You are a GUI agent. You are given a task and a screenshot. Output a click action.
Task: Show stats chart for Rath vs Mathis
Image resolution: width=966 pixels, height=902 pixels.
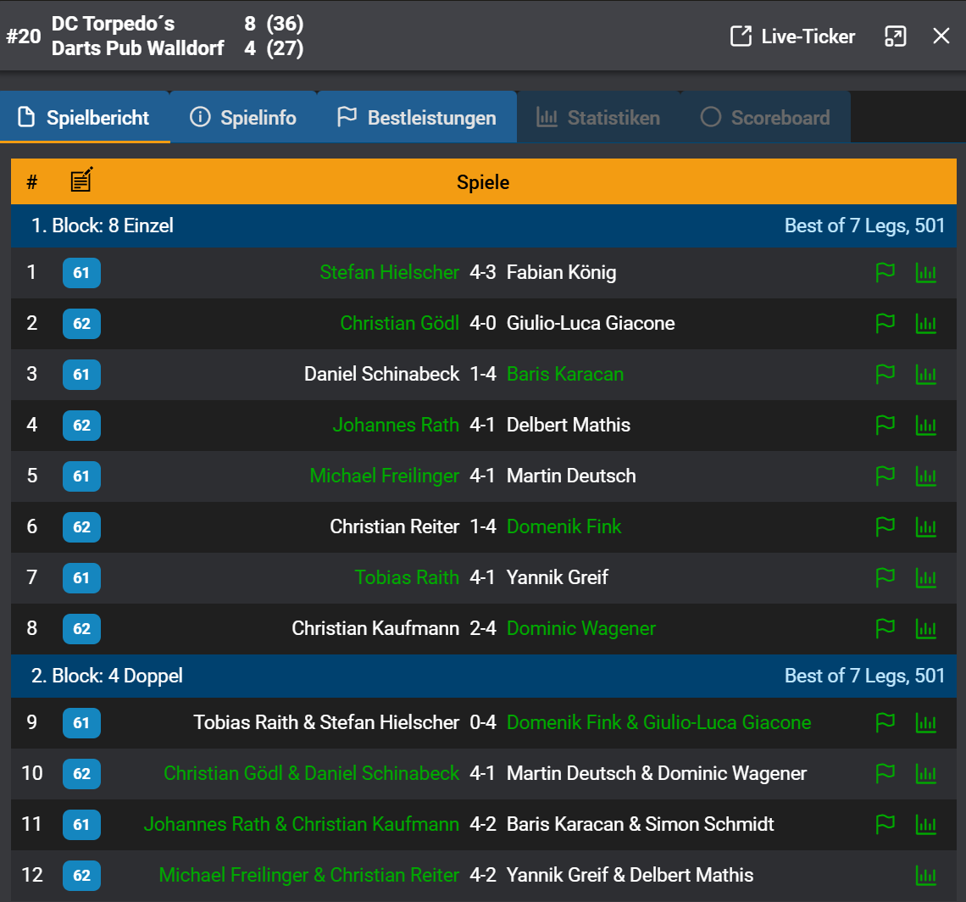pos(926,426)
